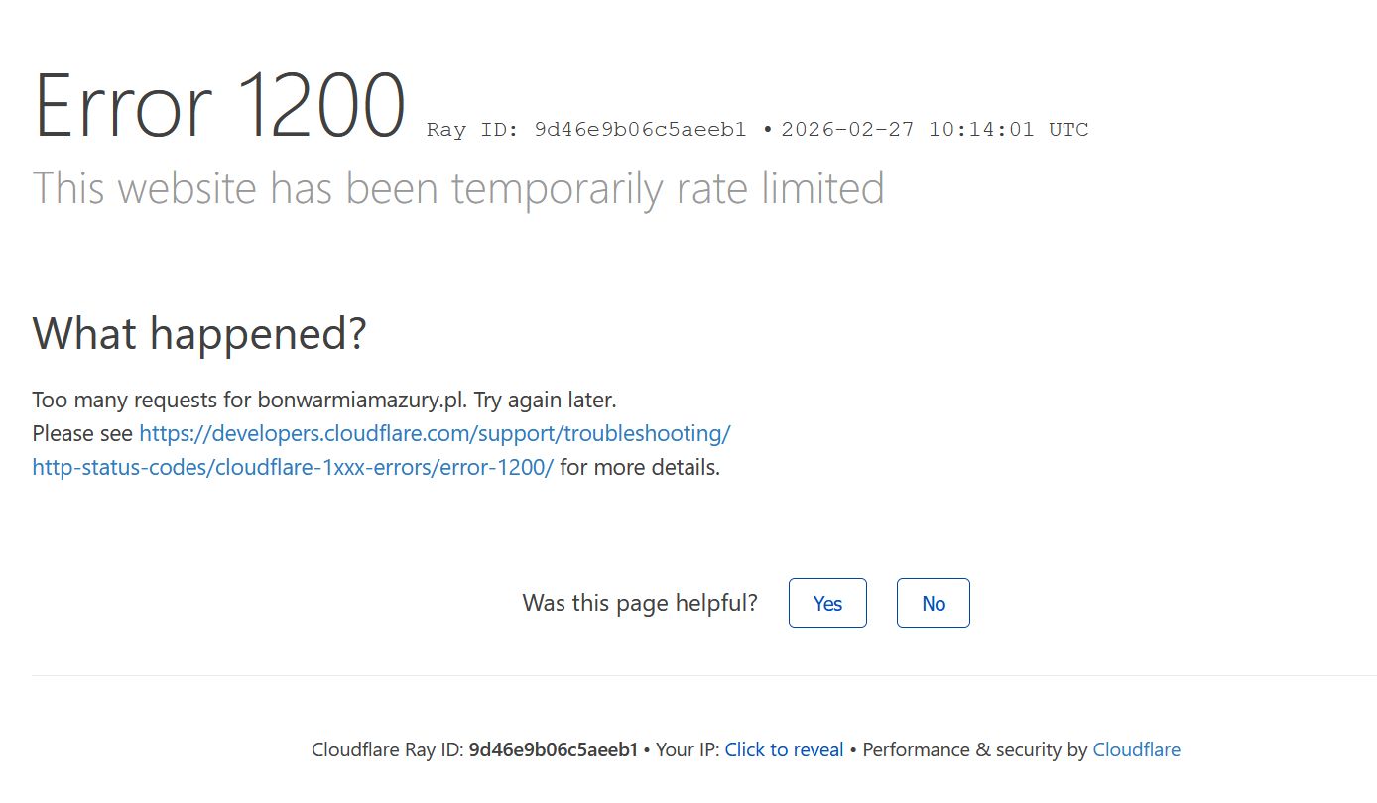Click the bold Ray ID value in footer
1377x803 pixels.
click(554, 750)
